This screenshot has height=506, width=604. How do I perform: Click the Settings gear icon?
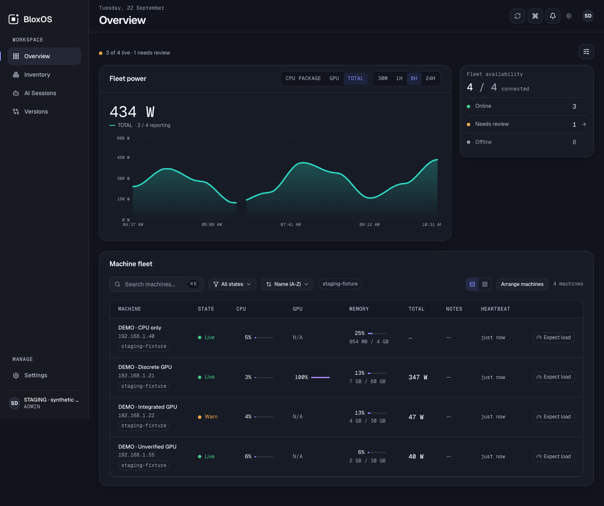click(x=16, y=376)
